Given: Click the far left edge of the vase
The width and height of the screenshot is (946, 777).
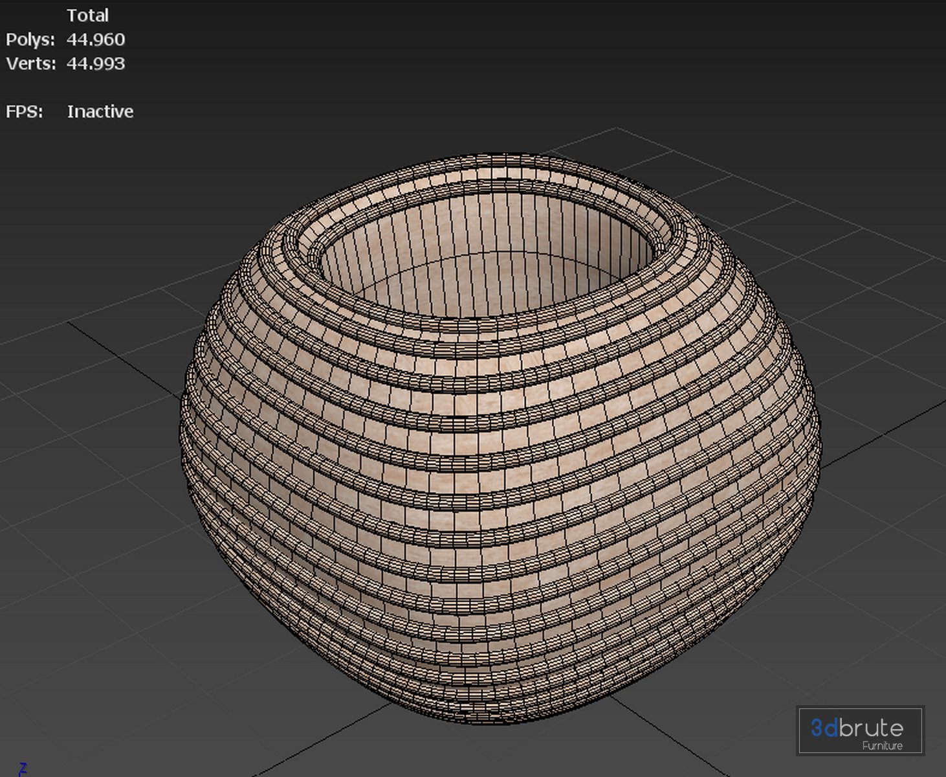Looking at the screenshot, I should click(x=186, y=414).
